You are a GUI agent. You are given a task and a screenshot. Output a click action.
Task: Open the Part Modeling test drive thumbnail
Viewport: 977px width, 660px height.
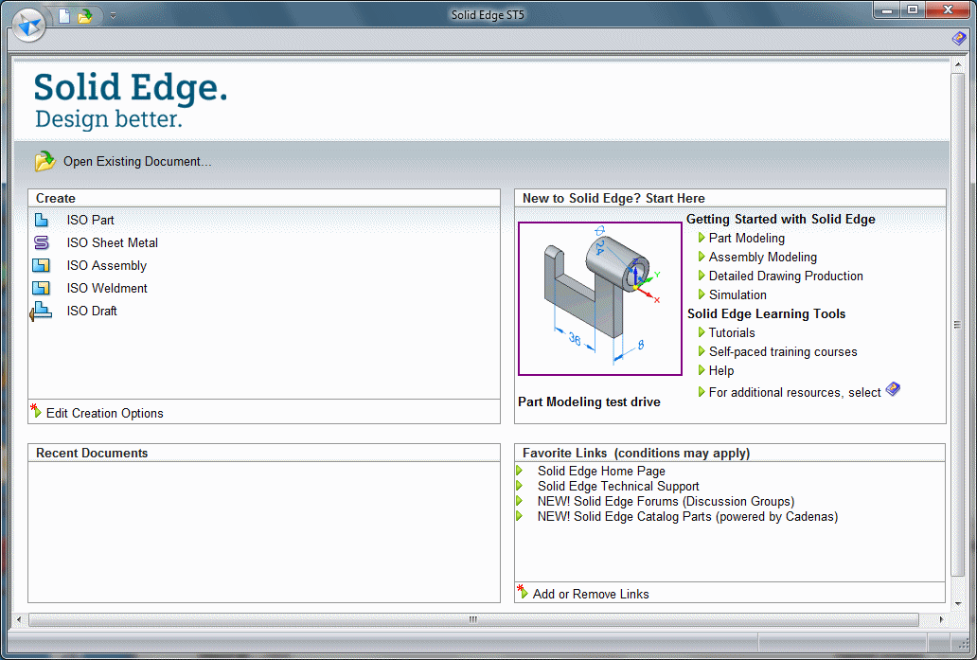600,298
